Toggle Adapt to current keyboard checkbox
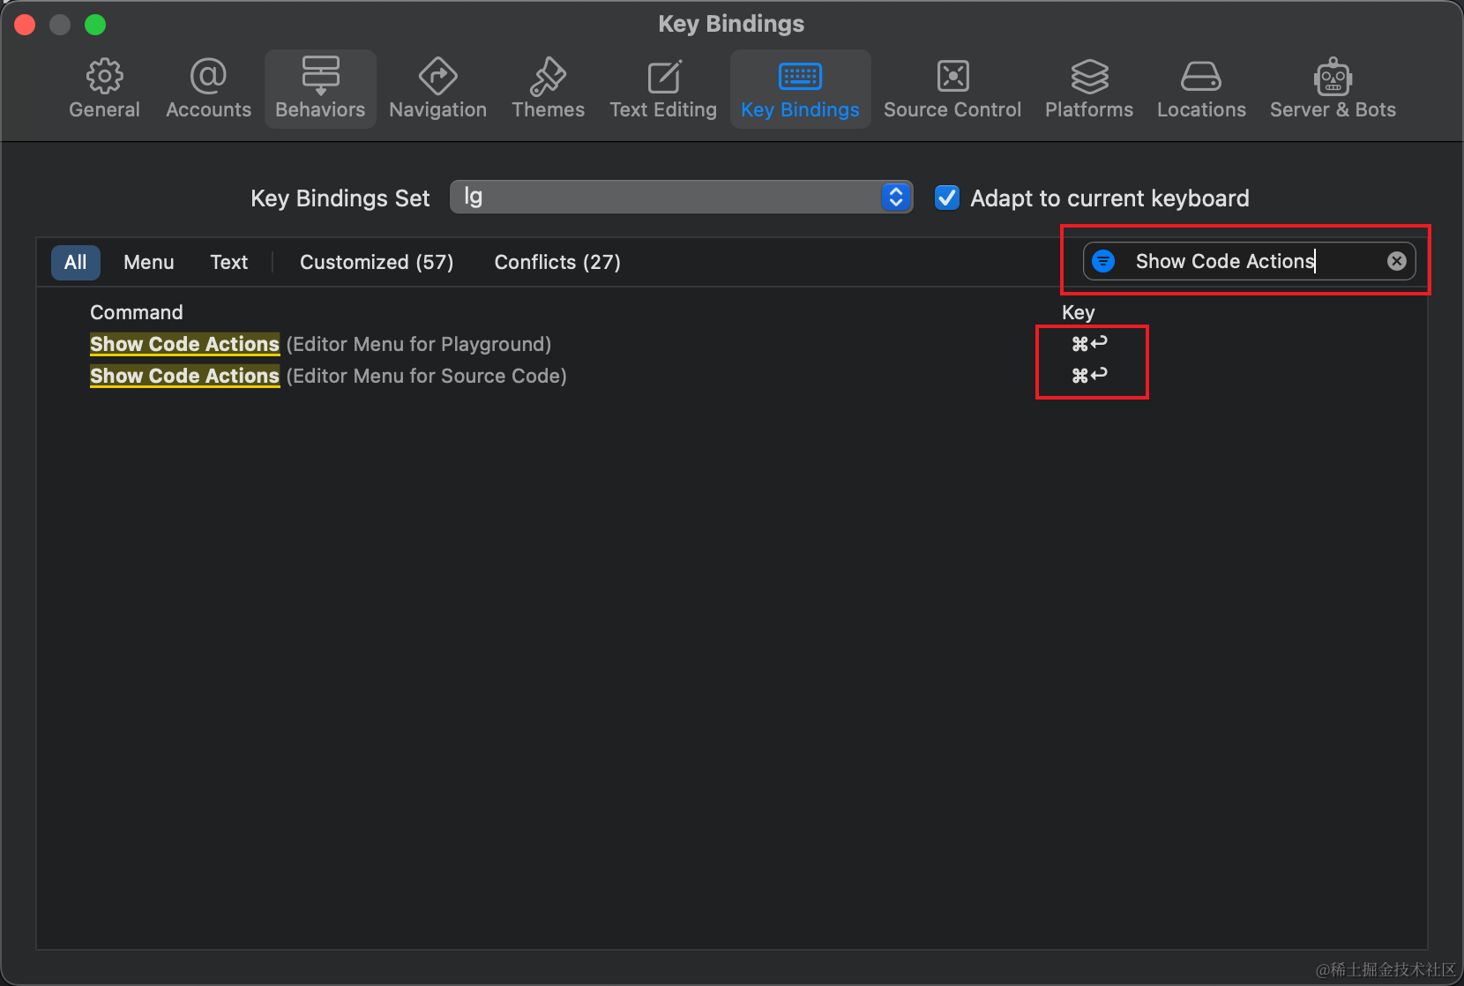Image resolution: width=1464 pixels, height=986 pixels. click(x=946, y=198)
